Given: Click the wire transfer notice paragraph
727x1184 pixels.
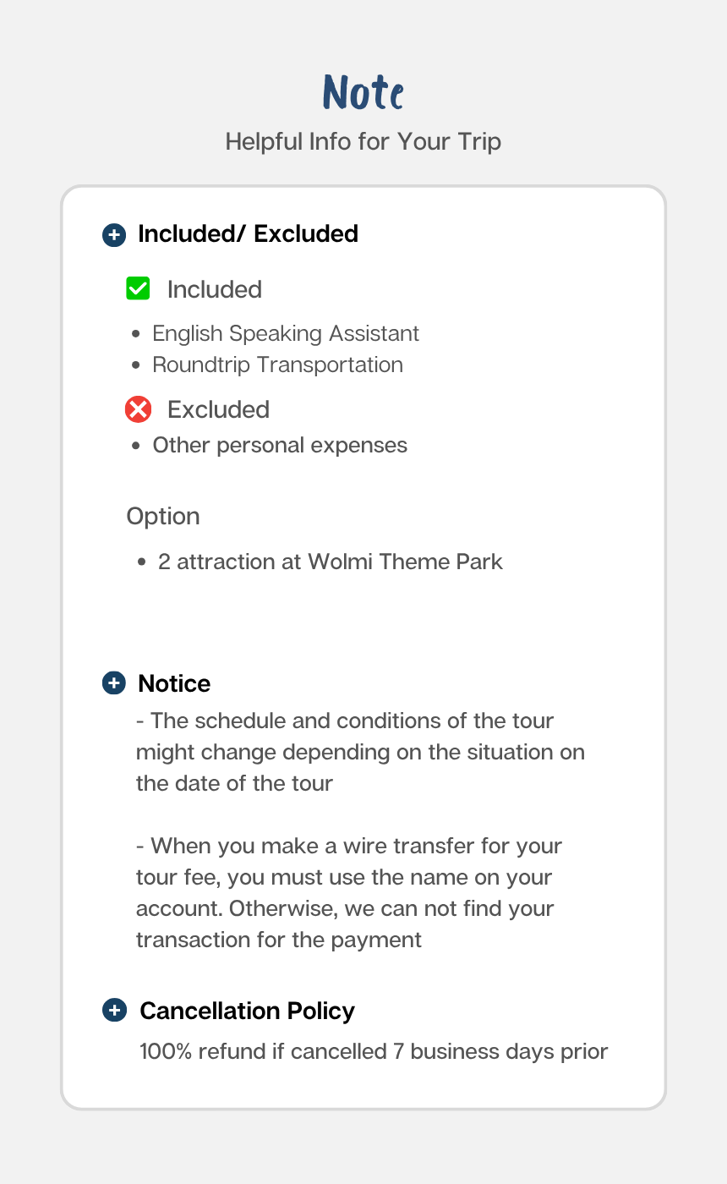Looking at the screenshot, I should click(x=349, y=892).
